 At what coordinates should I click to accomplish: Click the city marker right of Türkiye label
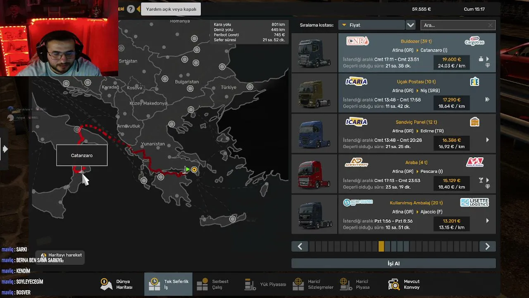(250, 87)
